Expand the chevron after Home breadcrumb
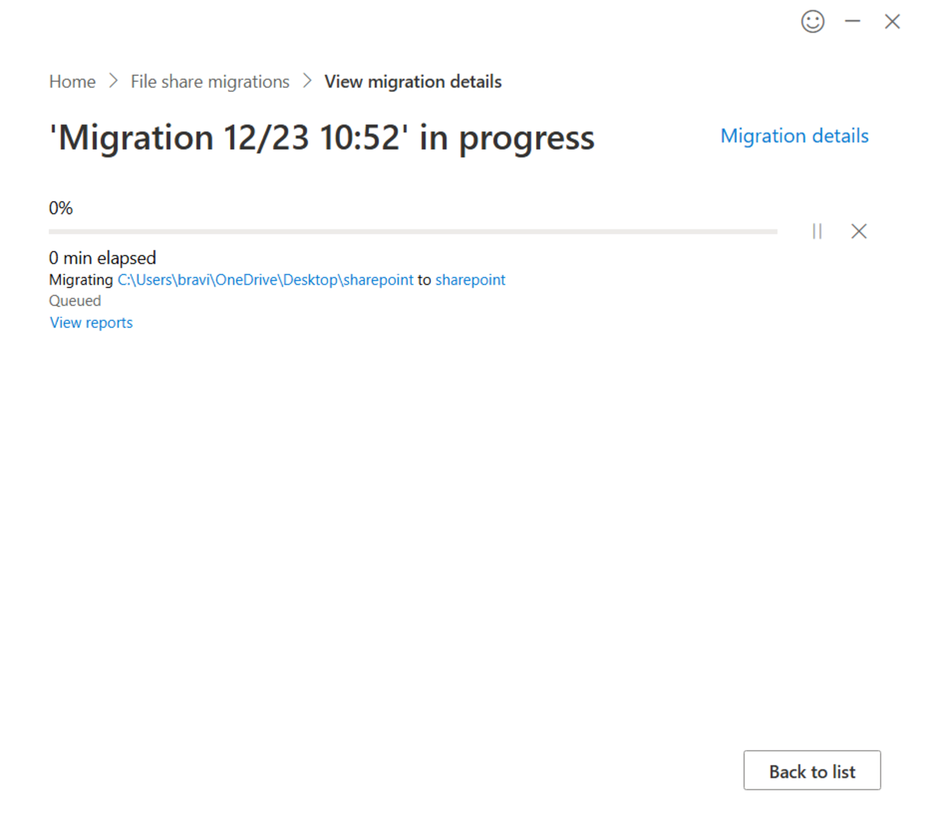This screenshot has height=818, width=929. 114,82
